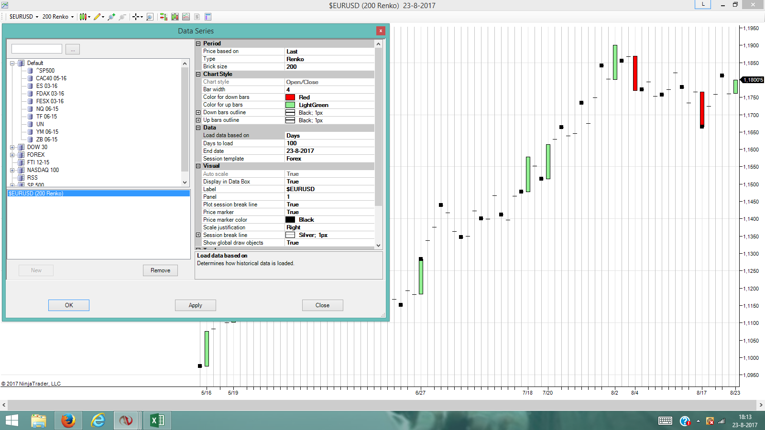Select the crosshair cursor tool
The image size is (765, 430).
click(x=136, y=17)
